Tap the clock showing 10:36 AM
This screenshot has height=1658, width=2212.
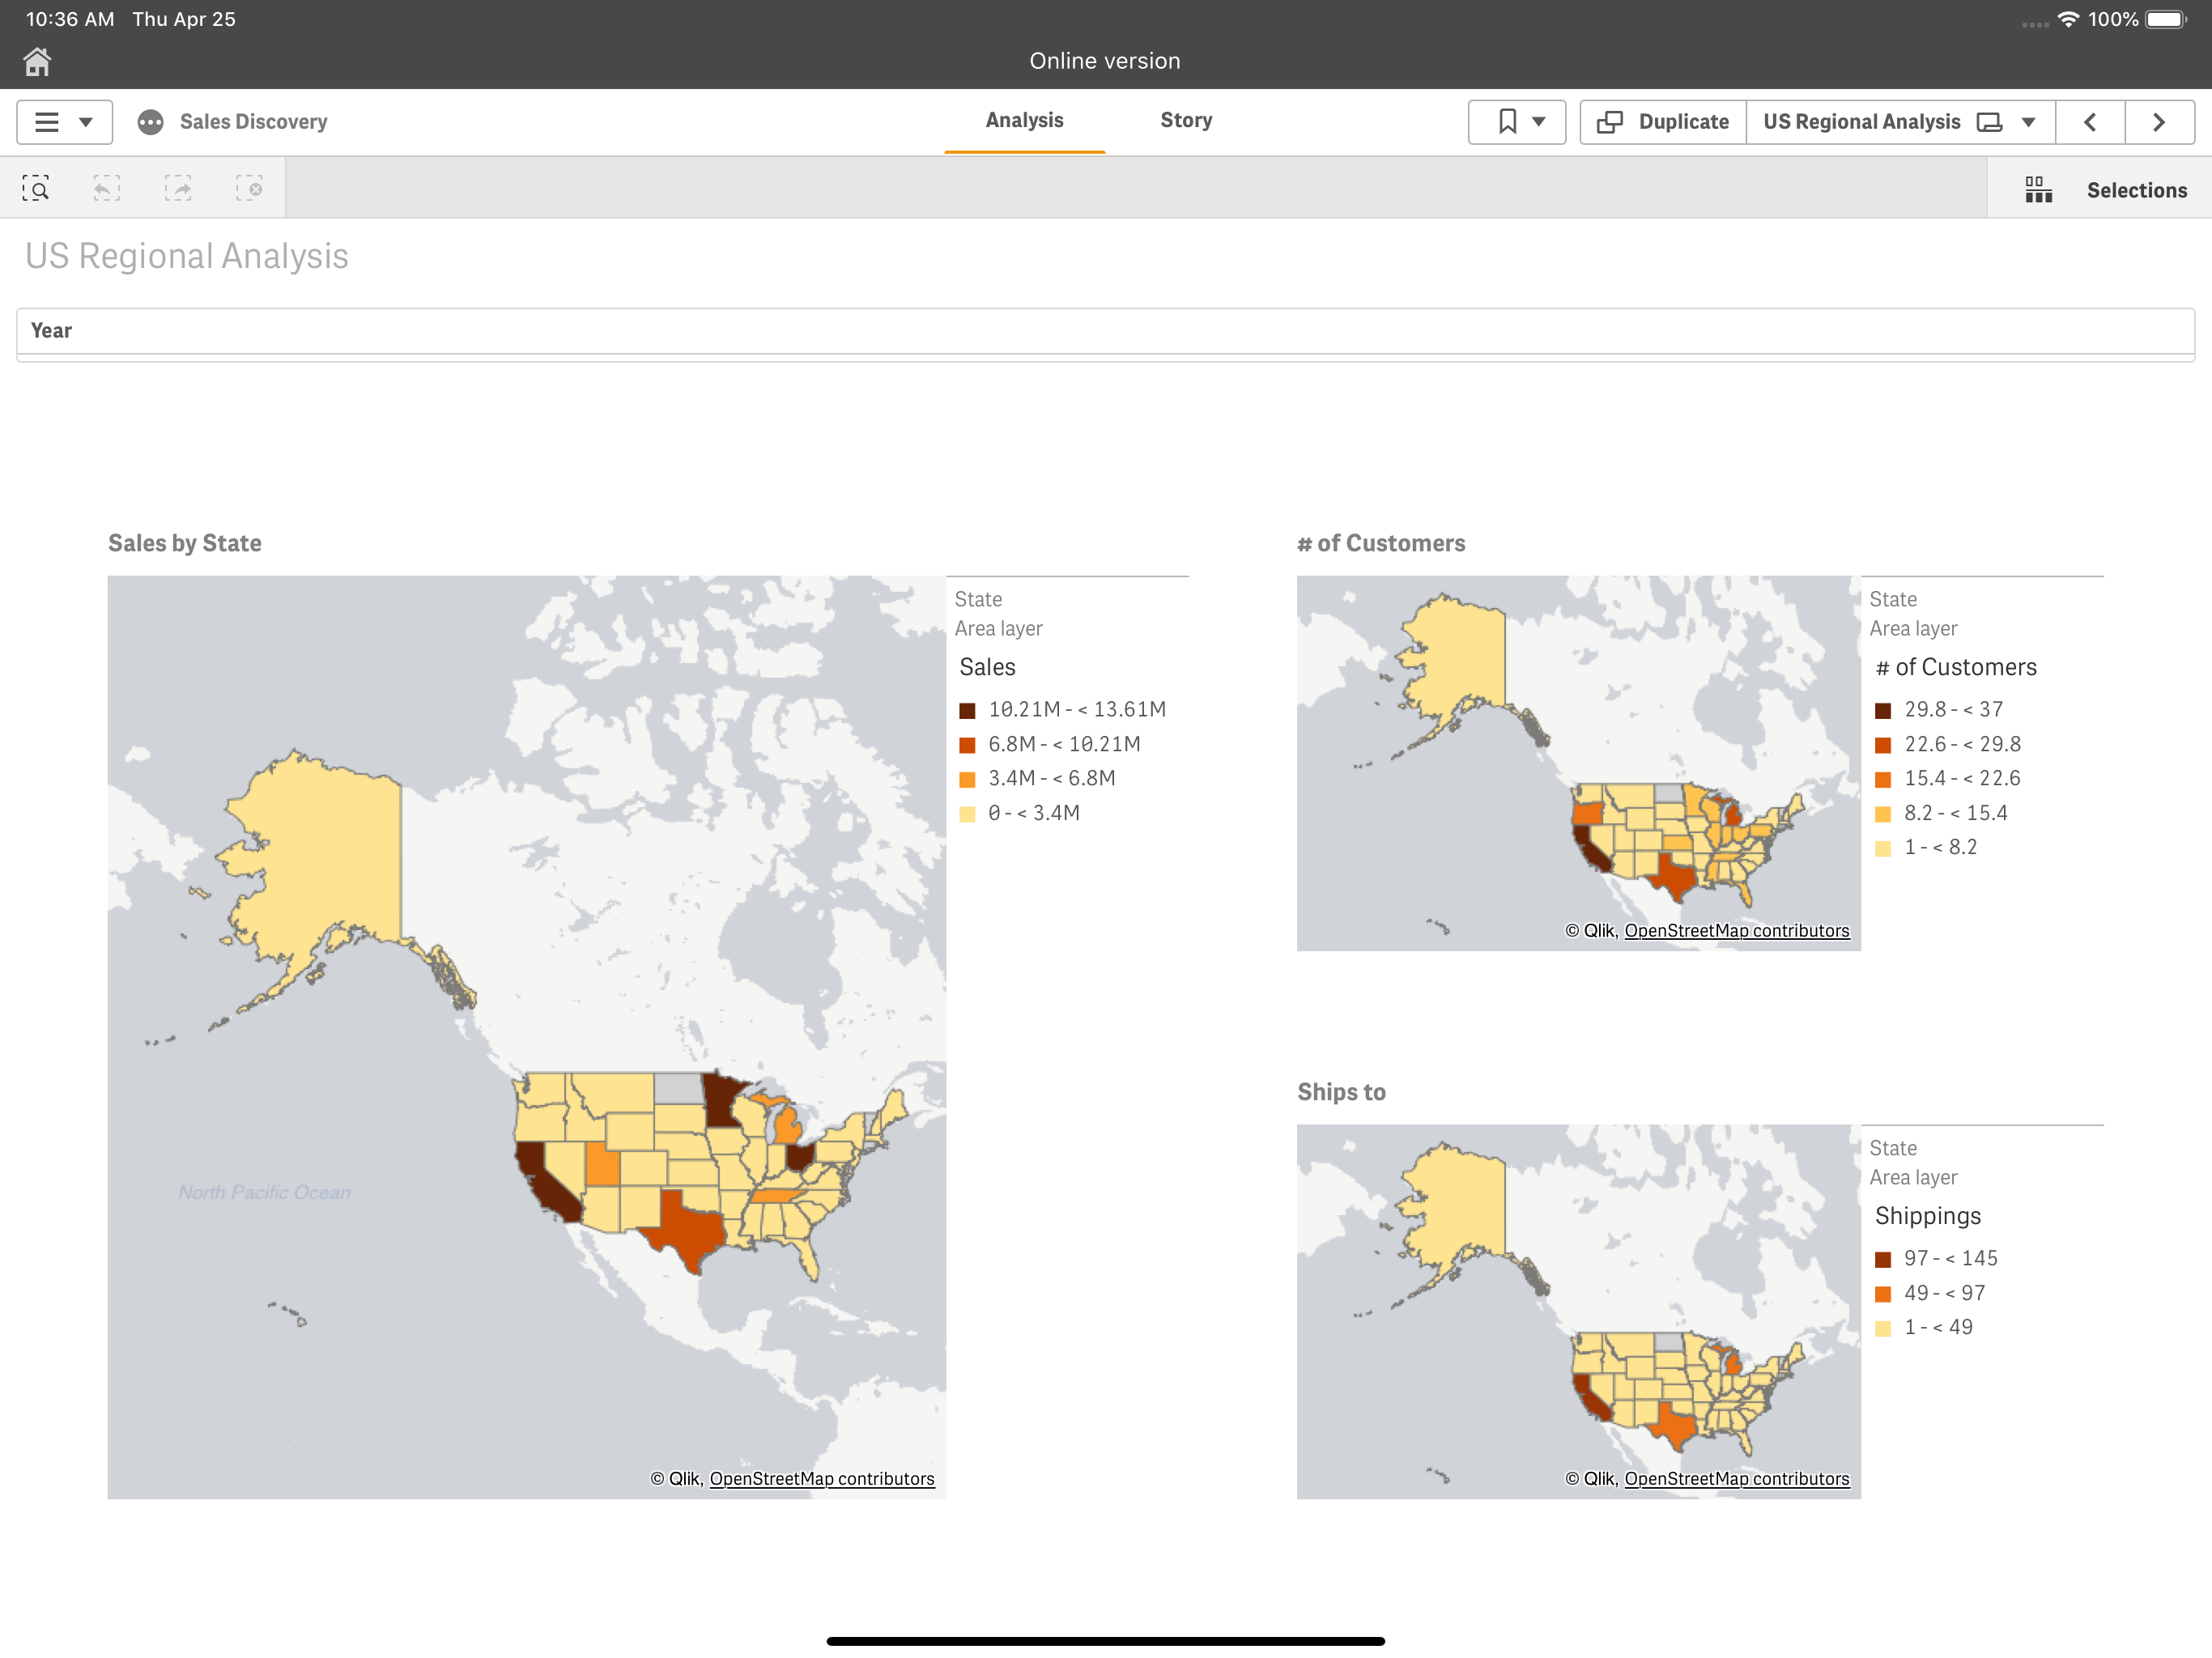pyautogui.click(x=70, y=19)
